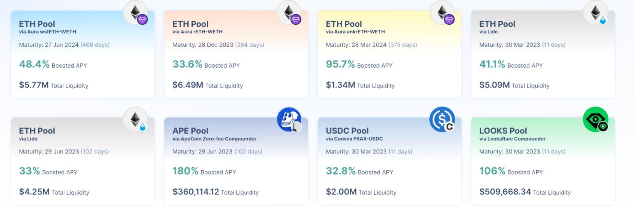The width and height of the screenshot is (634, 206).
Task: Click the Lido 29 Jun 2023 pool icon
Action: [x=136, y=119]
